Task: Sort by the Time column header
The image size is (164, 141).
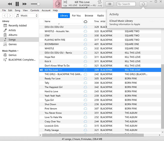Action: point(96,22)
